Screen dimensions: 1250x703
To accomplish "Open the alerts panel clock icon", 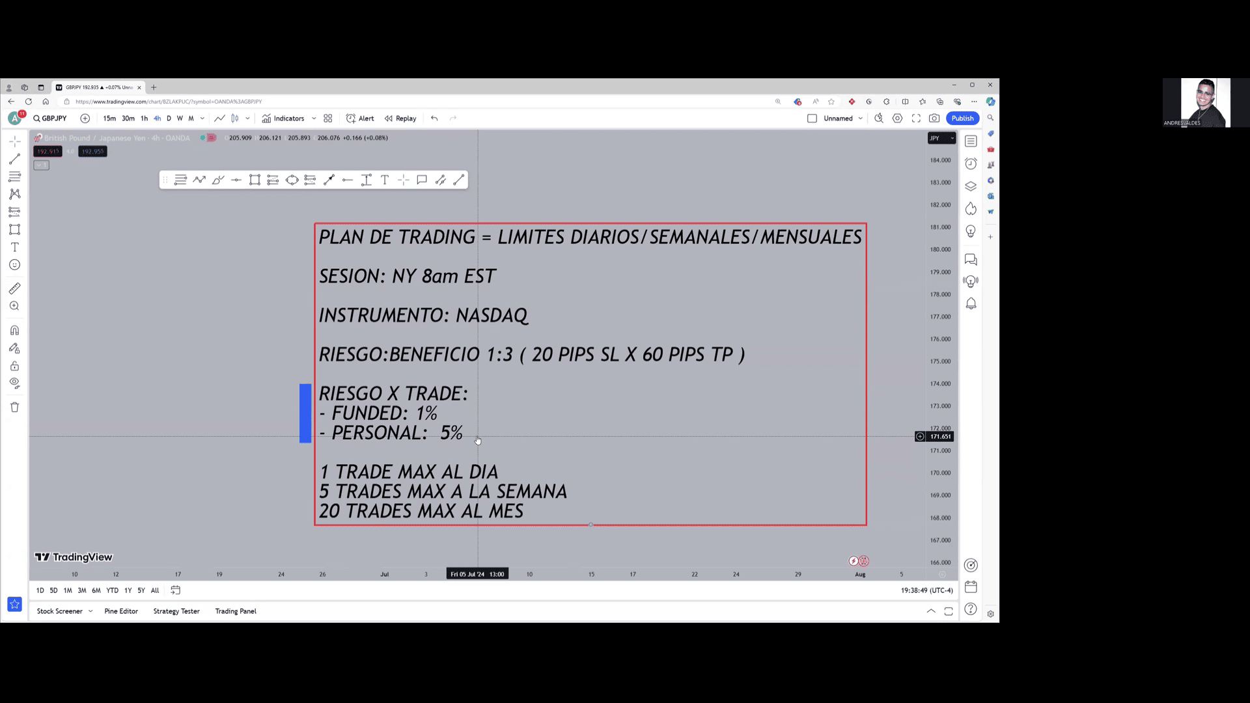I will [x=971, y=163].
